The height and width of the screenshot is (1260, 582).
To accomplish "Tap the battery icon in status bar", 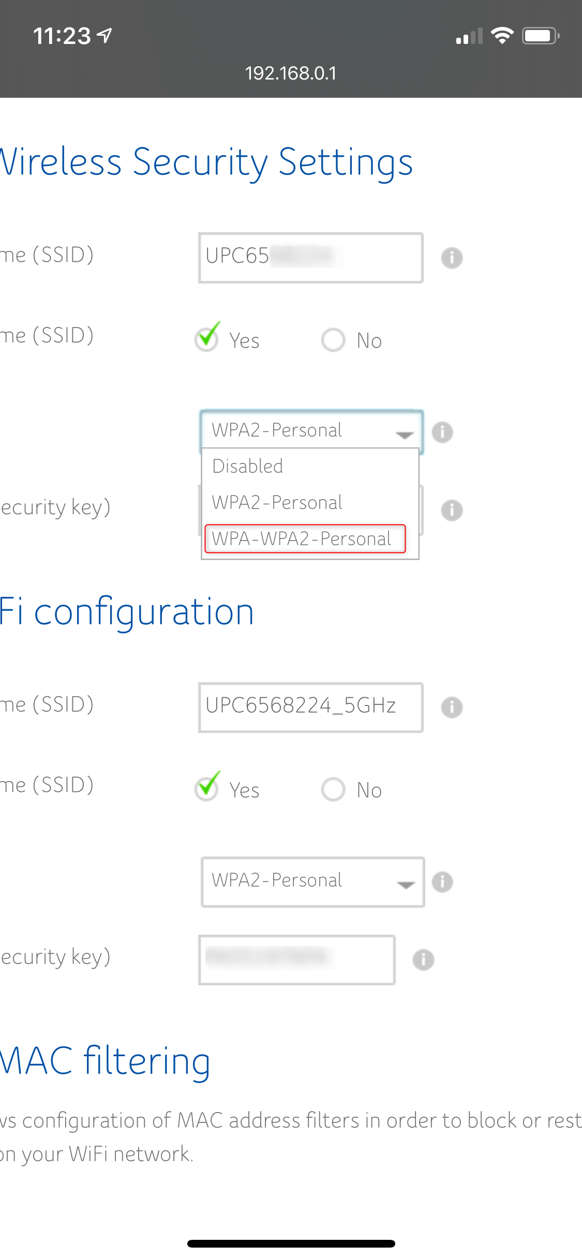I will (x=540, y=36).
